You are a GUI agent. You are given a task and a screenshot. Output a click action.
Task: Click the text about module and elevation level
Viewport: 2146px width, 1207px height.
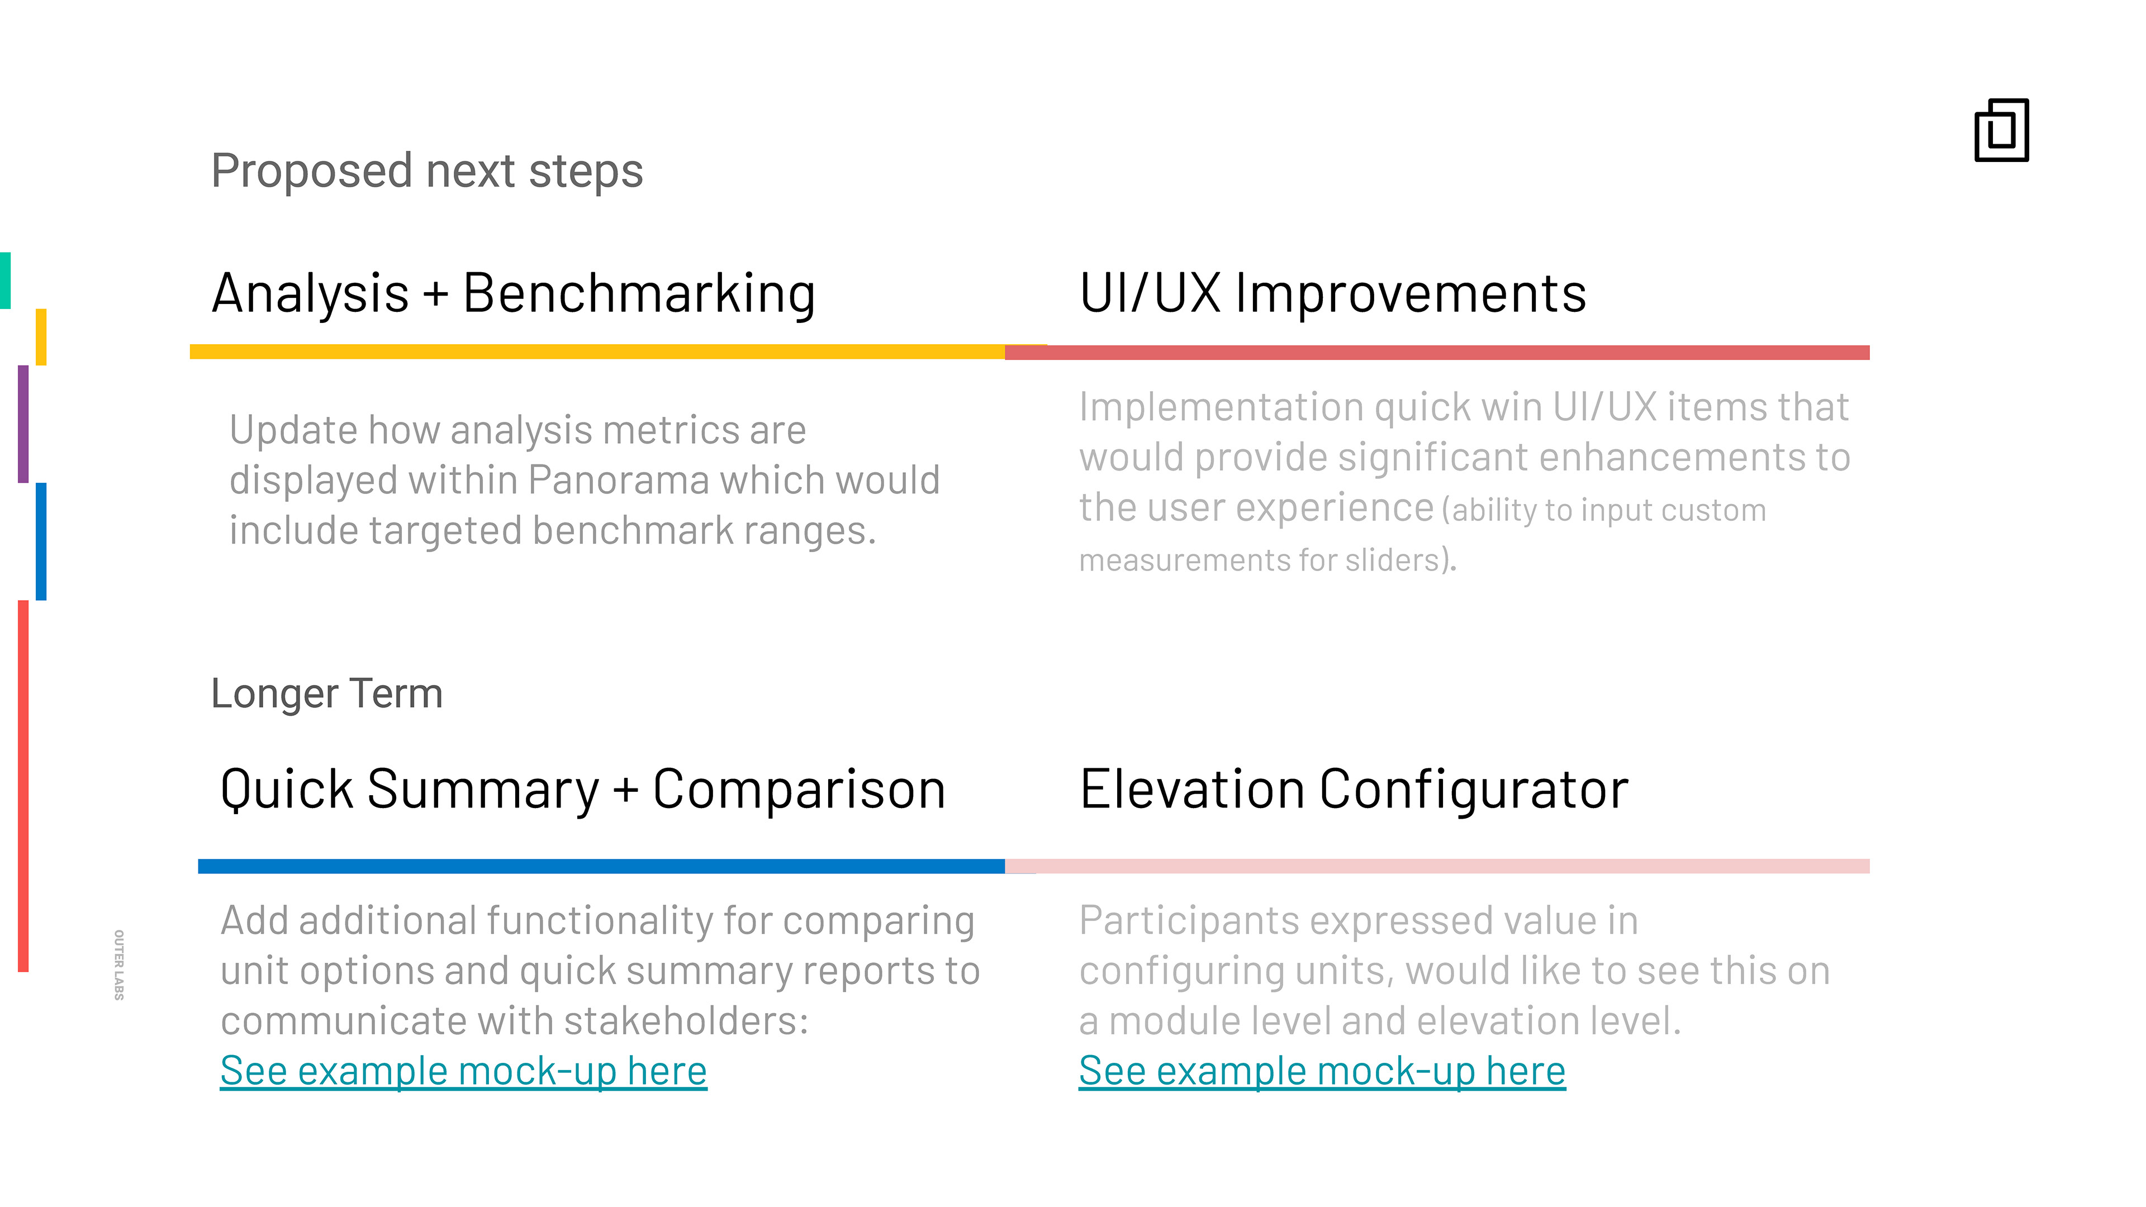click(1454, 971)
